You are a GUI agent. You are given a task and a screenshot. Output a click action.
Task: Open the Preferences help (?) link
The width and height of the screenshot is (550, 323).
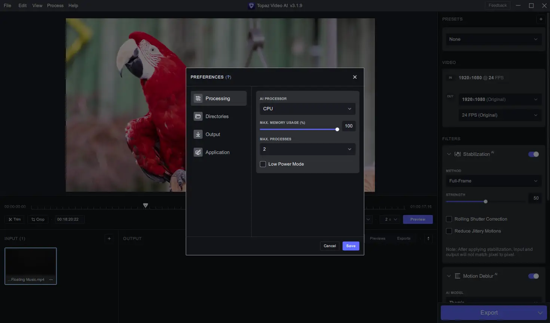click(228, 77)
